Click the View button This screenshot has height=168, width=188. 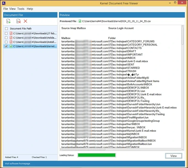173,156
